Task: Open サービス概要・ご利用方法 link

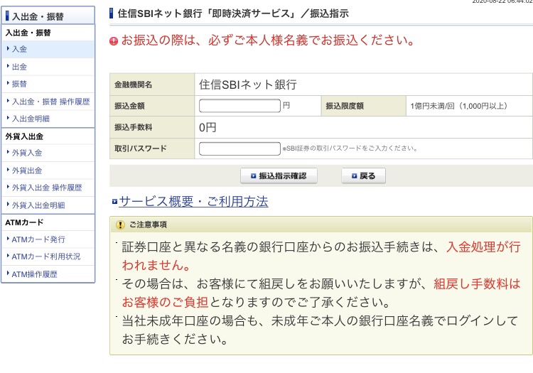Action: click(x=193, y=202)
